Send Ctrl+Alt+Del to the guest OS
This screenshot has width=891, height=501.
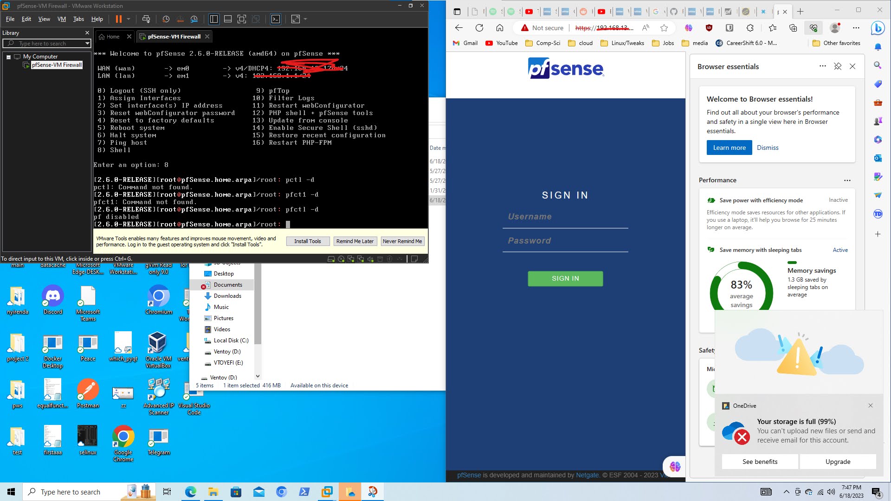pos(146,19)
